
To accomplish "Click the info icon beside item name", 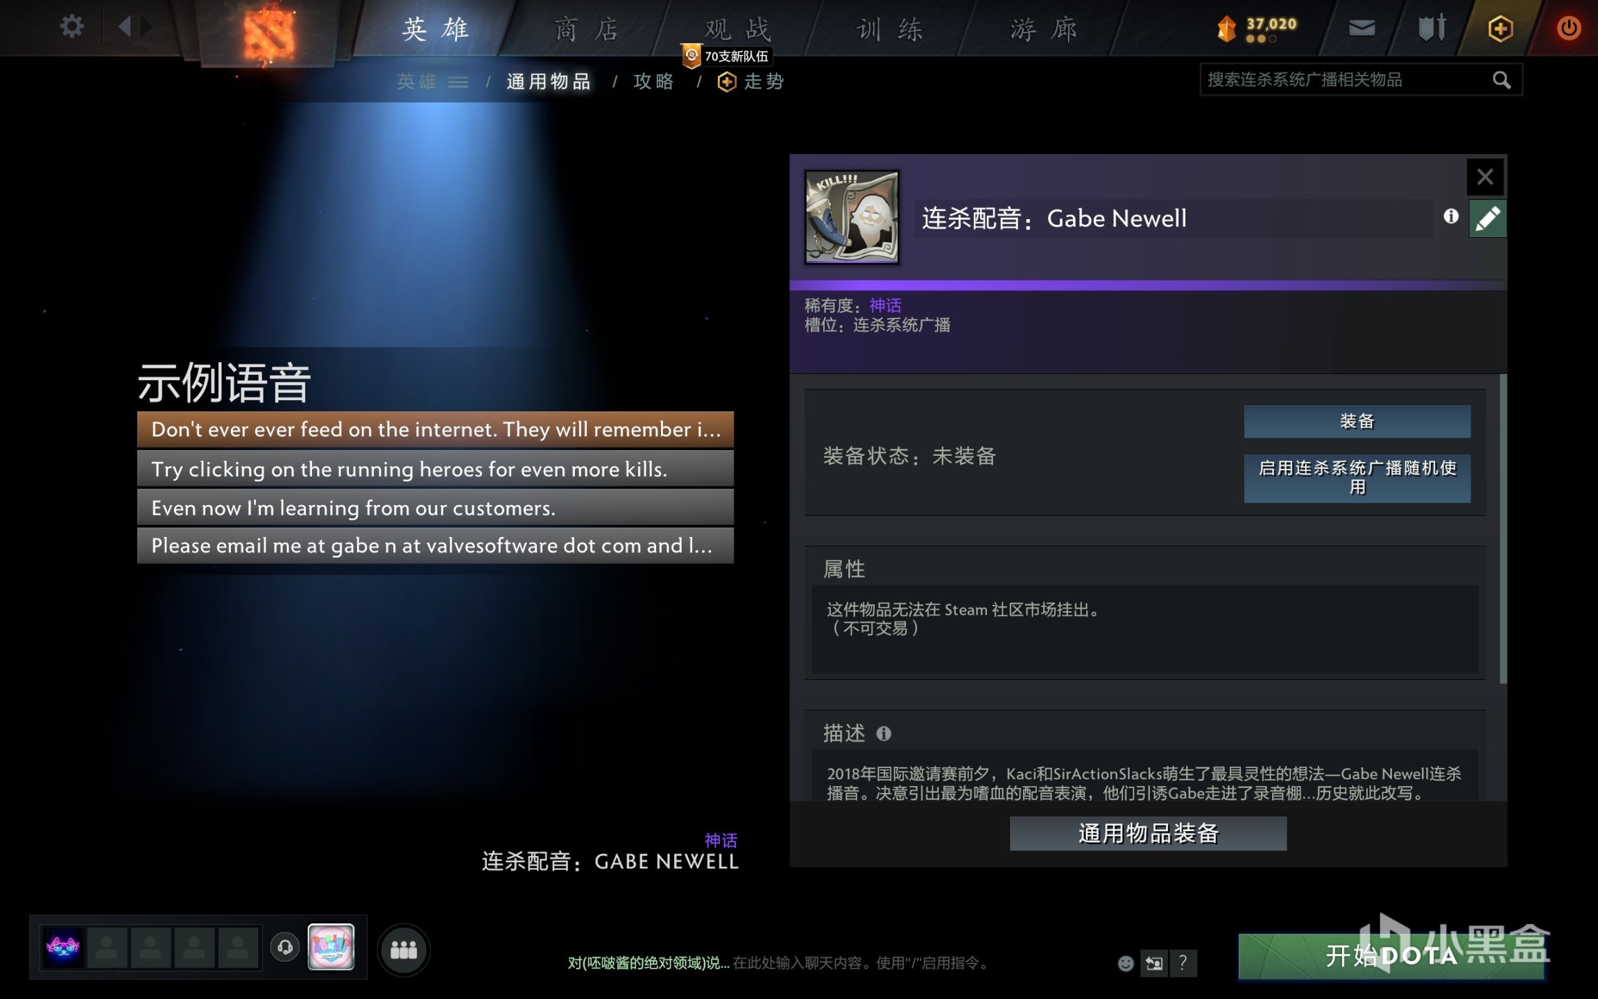I will tap(1451, 216).
